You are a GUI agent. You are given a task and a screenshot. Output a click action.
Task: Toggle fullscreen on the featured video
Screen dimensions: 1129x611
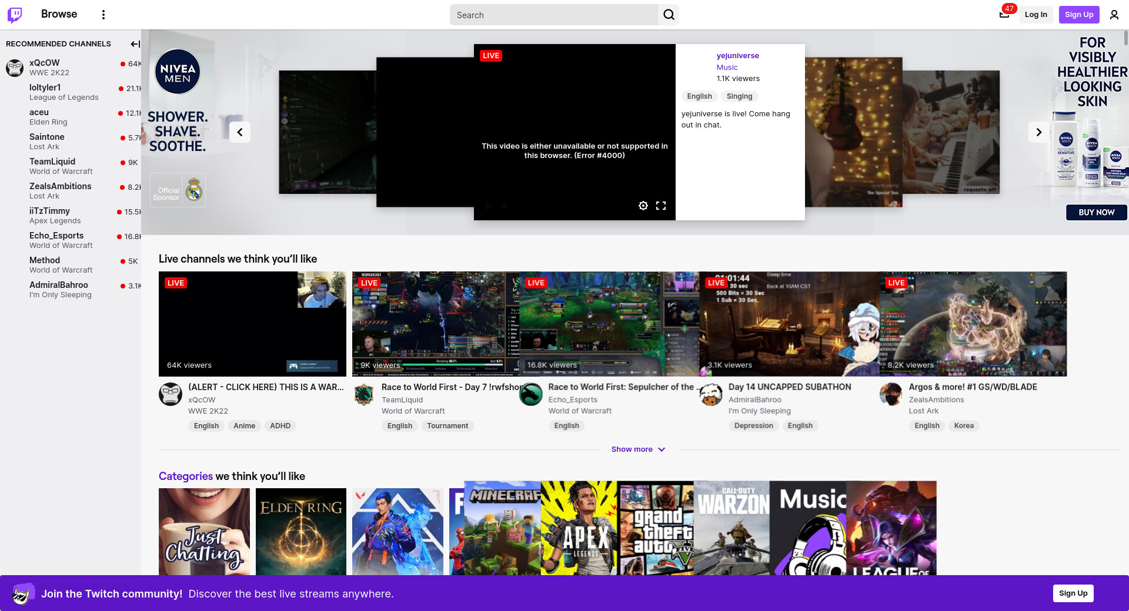(x=661, y=206)
